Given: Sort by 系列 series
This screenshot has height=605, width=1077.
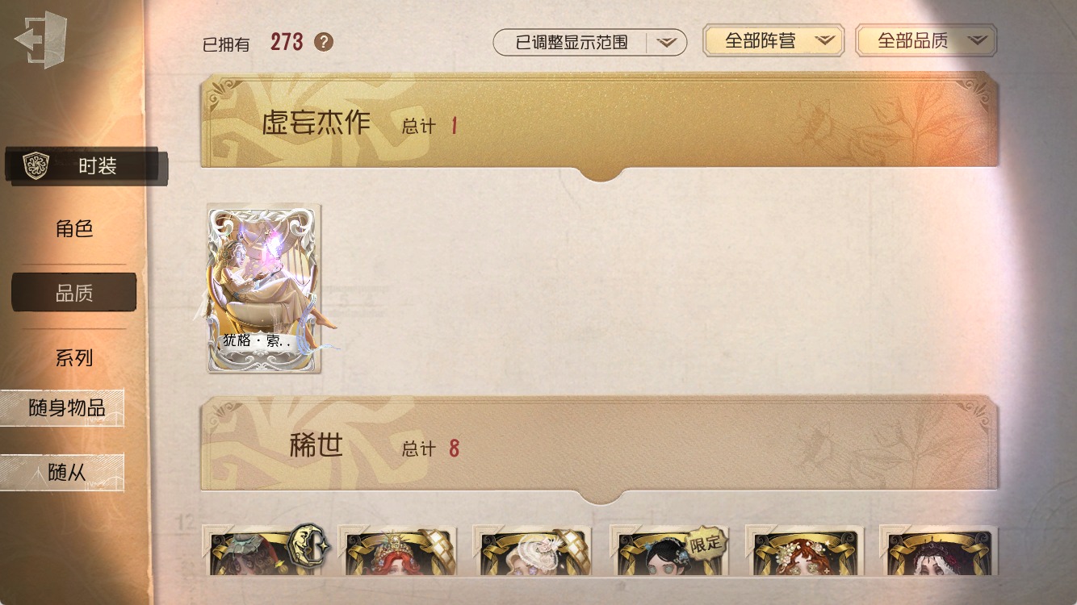Looking at the screenshot, I should tap(74, 358).
